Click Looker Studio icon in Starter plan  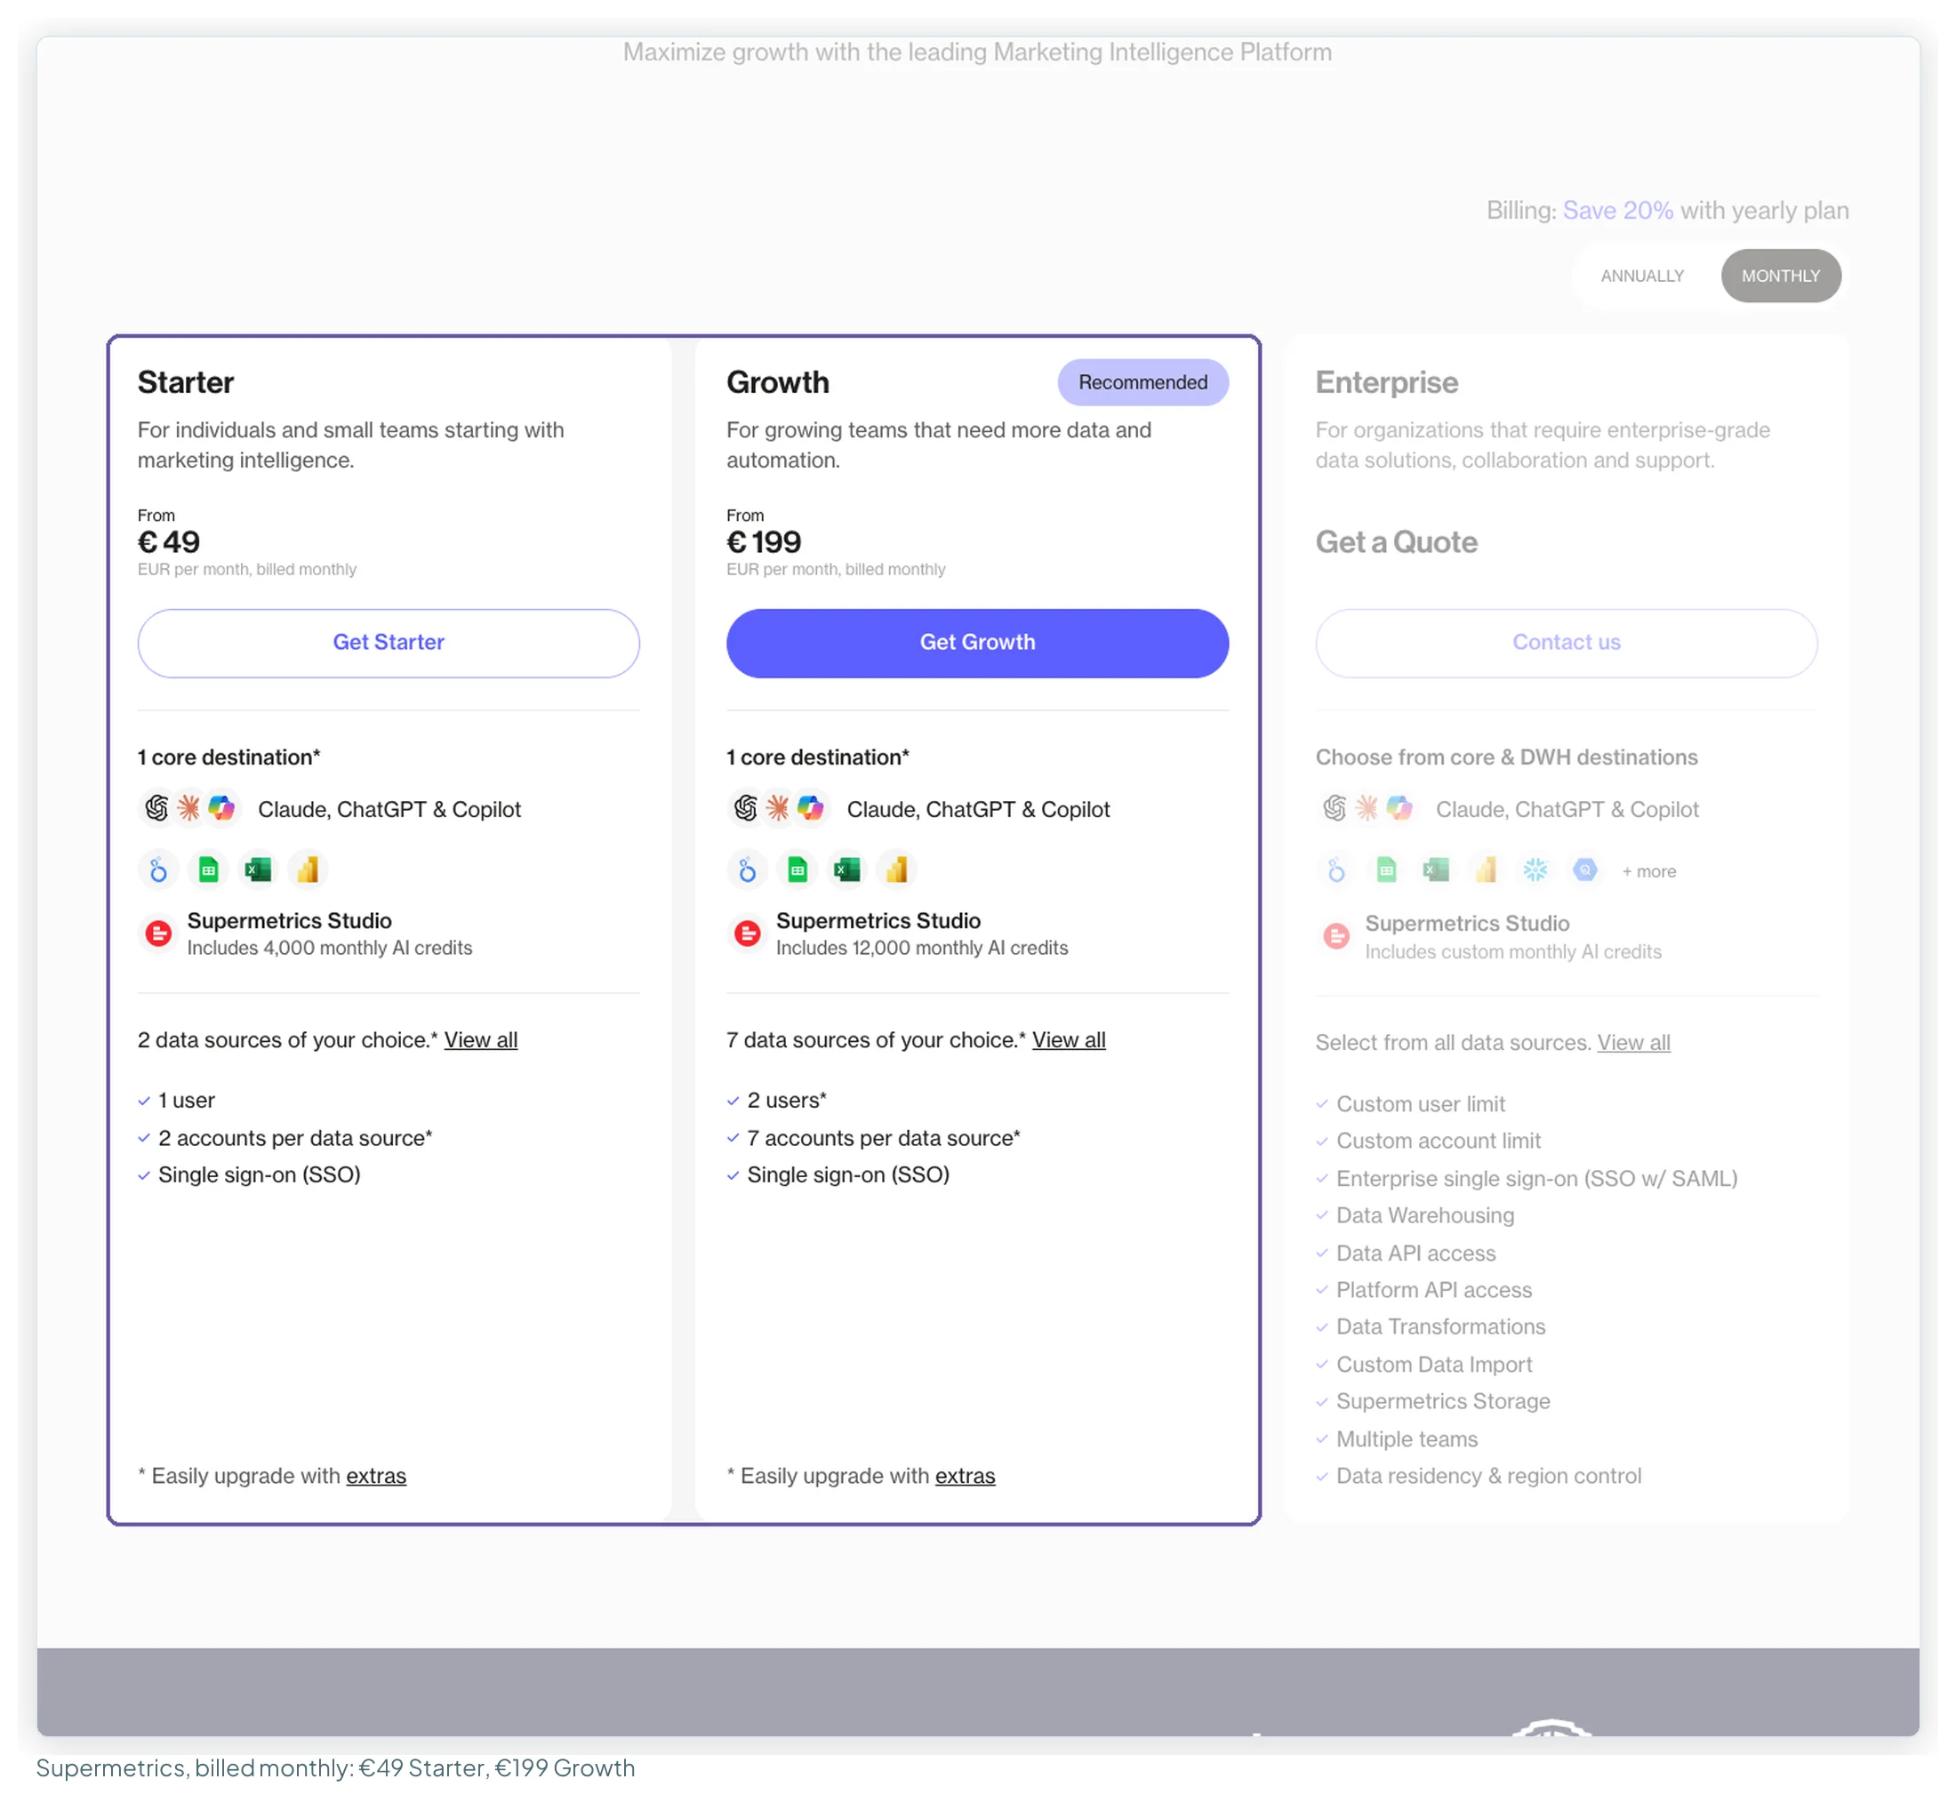click(x=158, y=869)
